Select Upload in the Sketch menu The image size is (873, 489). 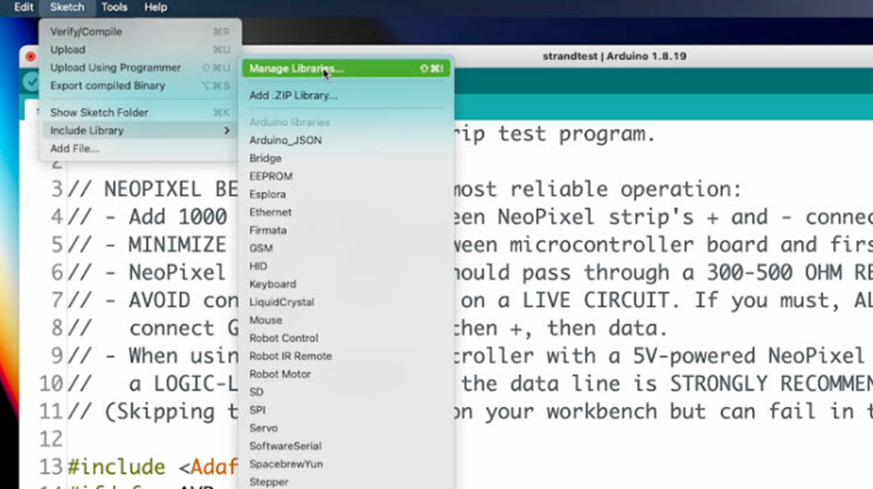coord(139,49)
